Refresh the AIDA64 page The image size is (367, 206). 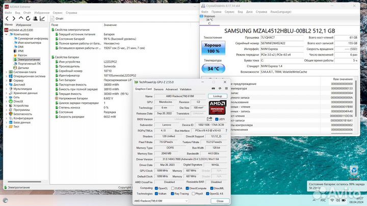[28, 18]
